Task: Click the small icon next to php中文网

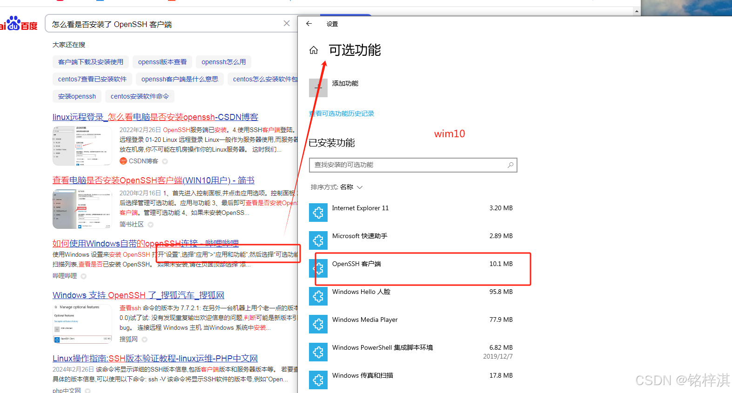Action: click(x=87, y=391)
